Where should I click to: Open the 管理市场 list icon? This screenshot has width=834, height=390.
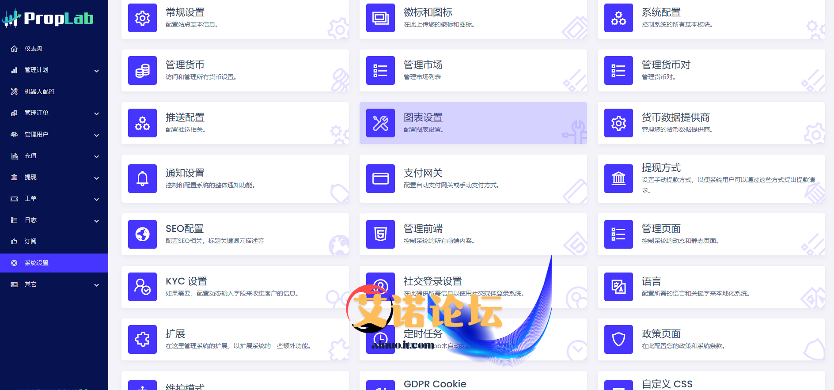click(x=380, y=71)
